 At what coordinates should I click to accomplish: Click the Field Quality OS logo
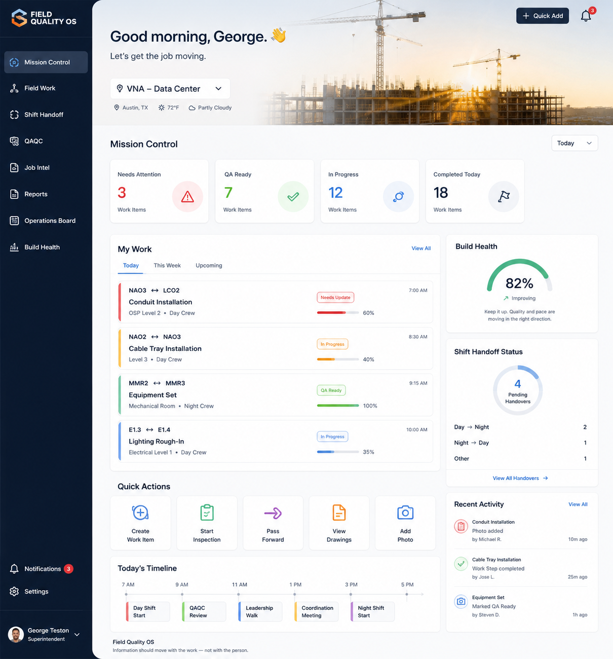click(x=44, y=18)
